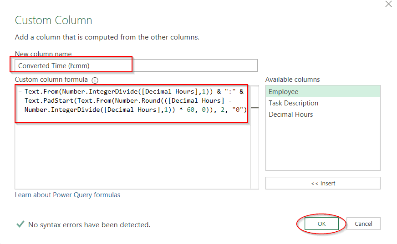Click the Cancel button

point(363,224)
